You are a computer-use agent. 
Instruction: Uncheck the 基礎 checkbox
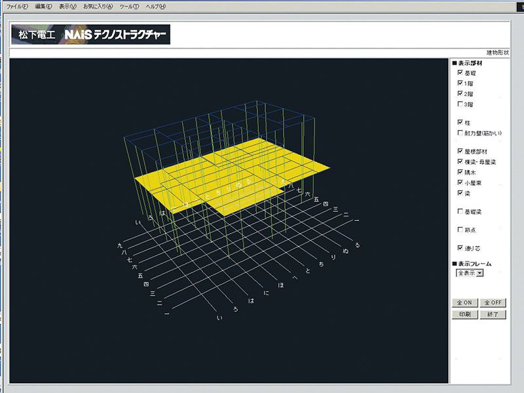[460, 73]
